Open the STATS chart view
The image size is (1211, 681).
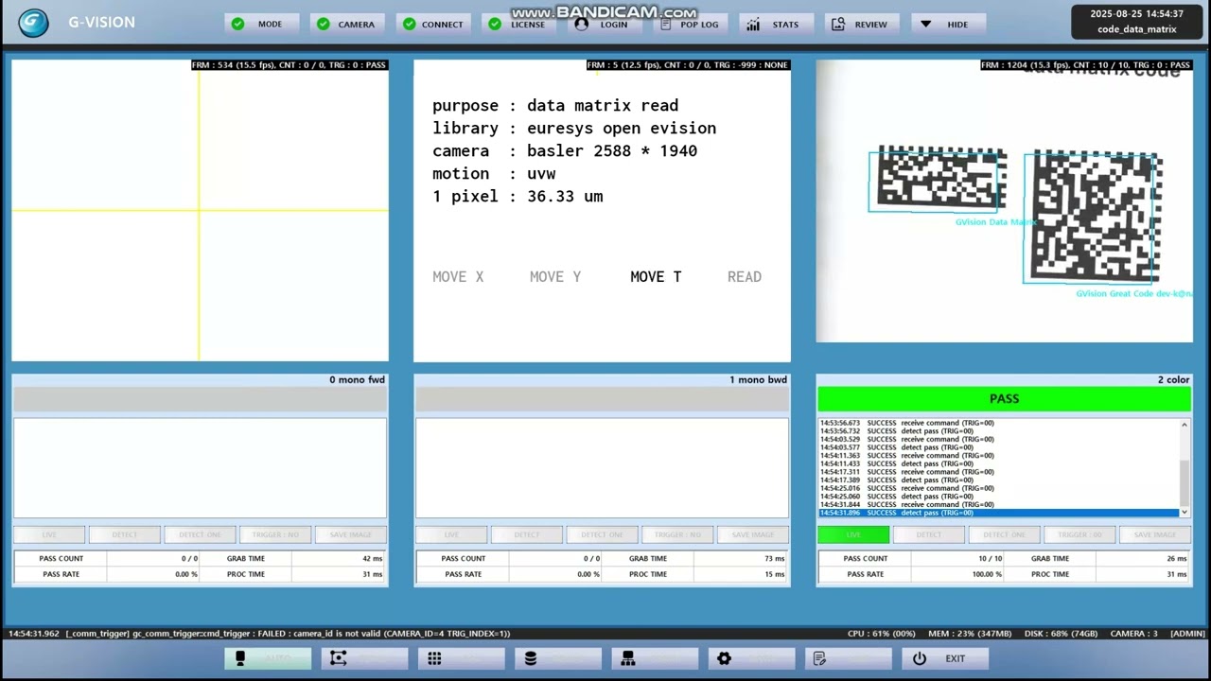tap(777, 24)
